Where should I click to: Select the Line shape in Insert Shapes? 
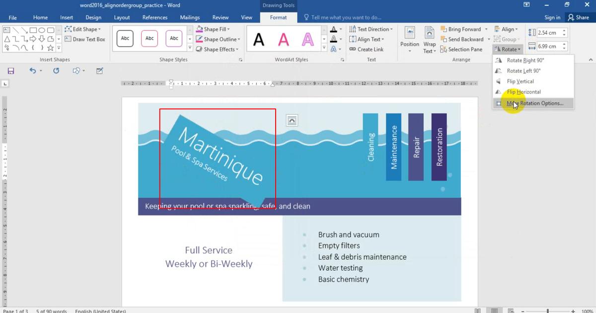tap(16, 30)
